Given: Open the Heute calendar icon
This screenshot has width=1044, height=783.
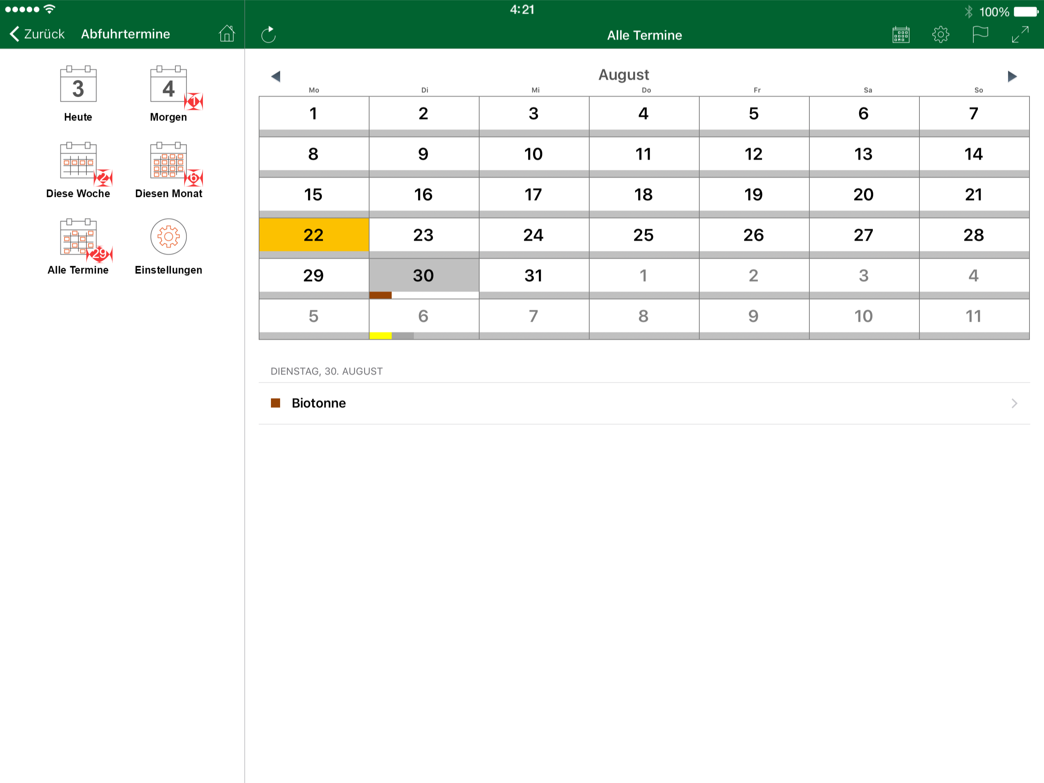Looking at the screenshot, I should 78,84.
